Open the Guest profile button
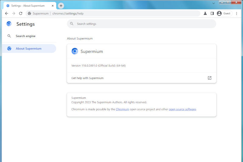Viewport: 243px width, 162px height. [224, 13]
